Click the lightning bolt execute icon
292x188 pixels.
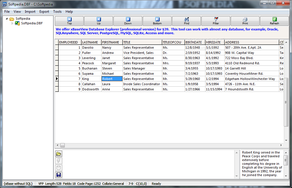pyautogui.click(x=59, y=161)
